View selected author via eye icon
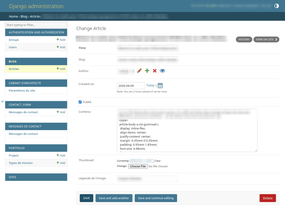This screenshot has width=285, height=214. (x=162, y=71)
